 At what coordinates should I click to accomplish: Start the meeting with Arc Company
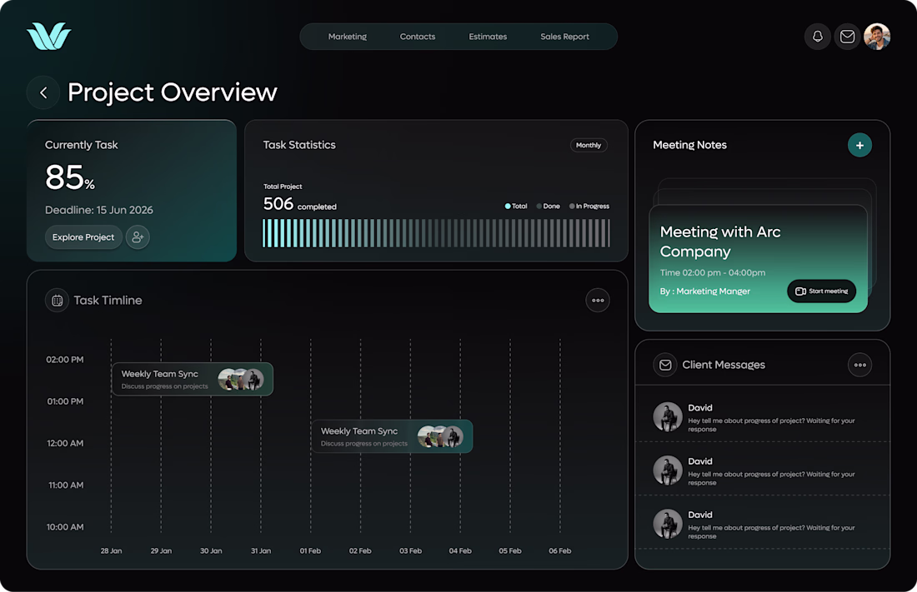tap(821, 291)
